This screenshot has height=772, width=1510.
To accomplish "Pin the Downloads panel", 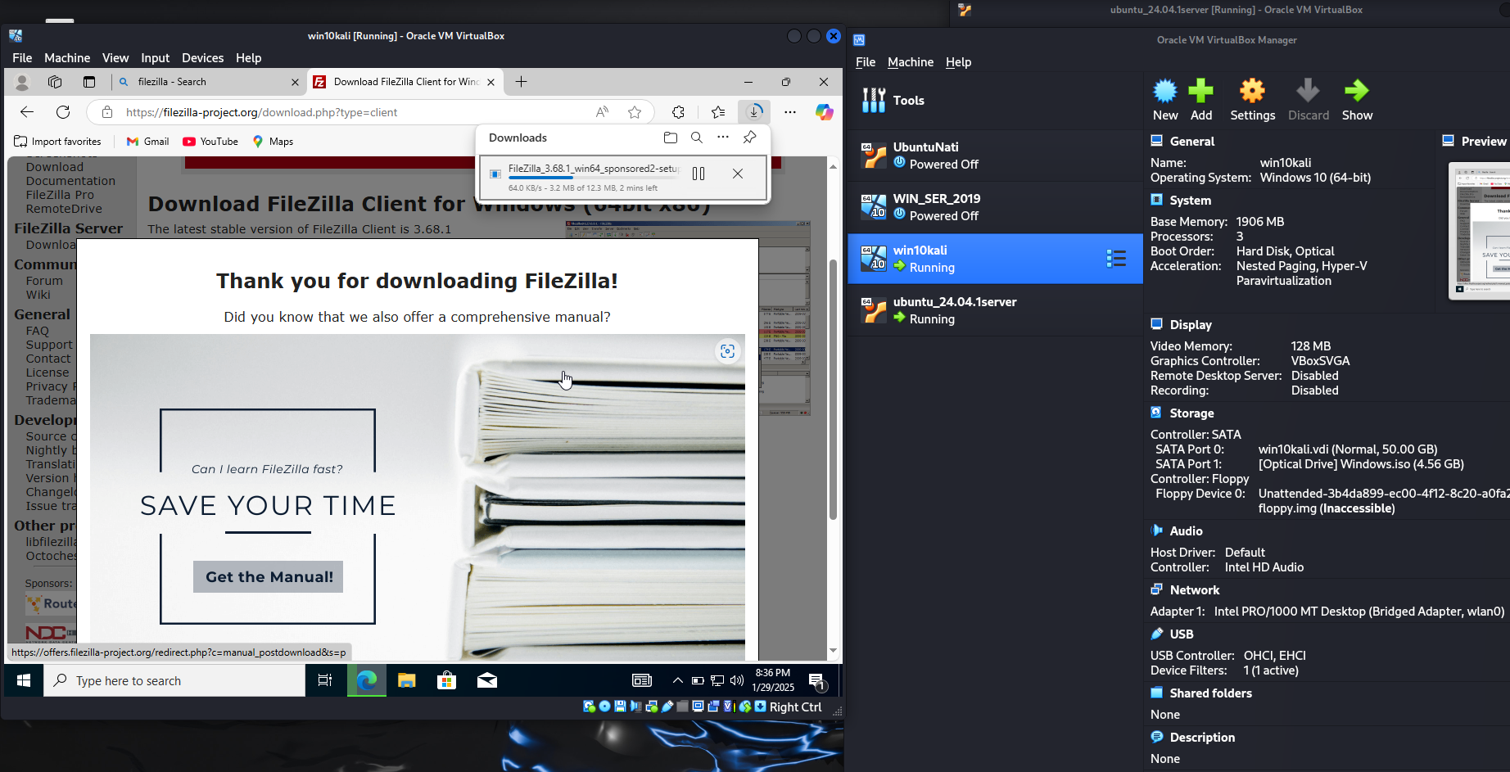I will pos(749,138).
